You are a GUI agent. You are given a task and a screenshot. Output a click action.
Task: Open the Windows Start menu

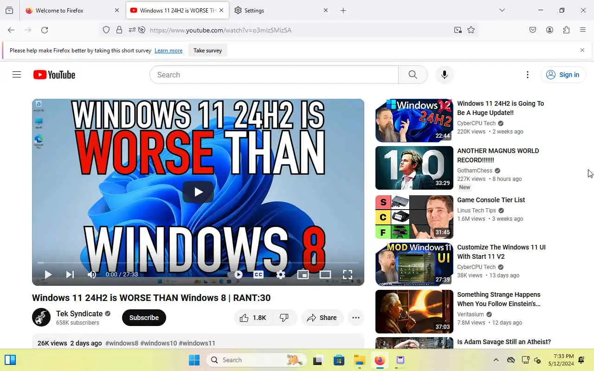tap(194, 360)
